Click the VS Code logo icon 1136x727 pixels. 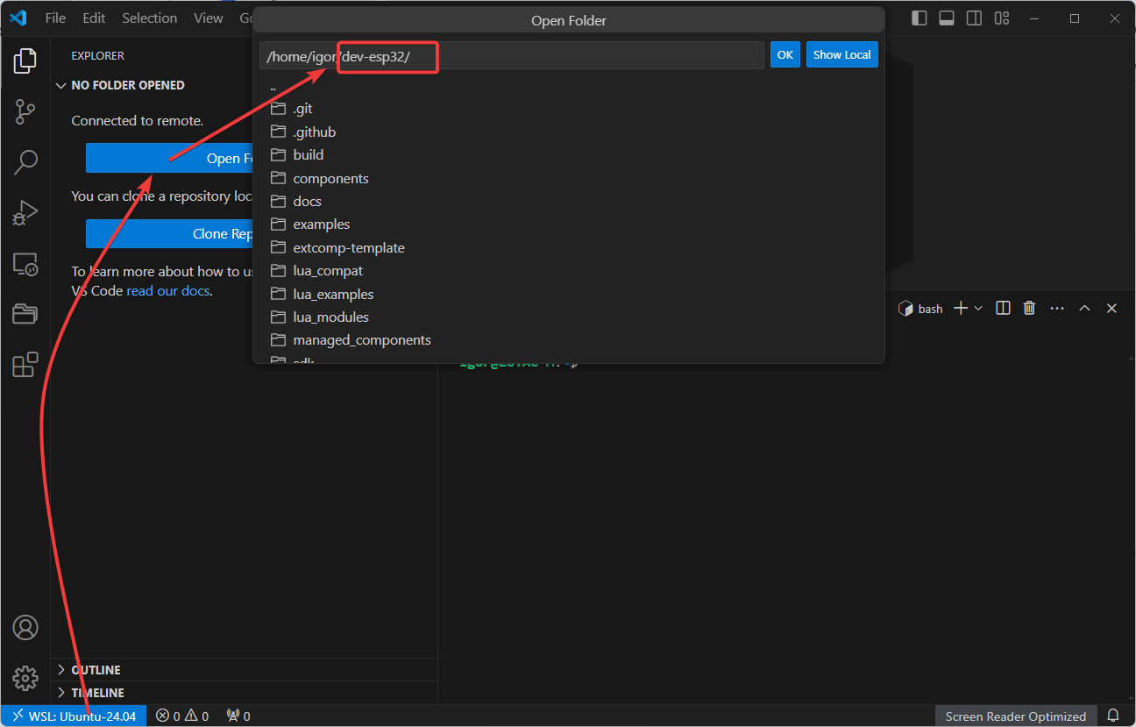click(x=18, y=18)
